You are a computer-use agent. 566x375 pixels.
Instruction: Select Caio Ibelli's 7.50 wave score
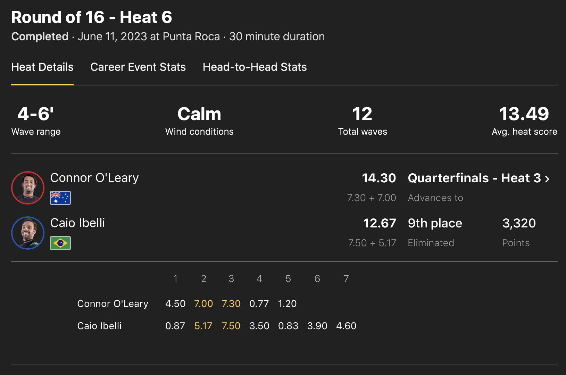[x=231, y=326]
